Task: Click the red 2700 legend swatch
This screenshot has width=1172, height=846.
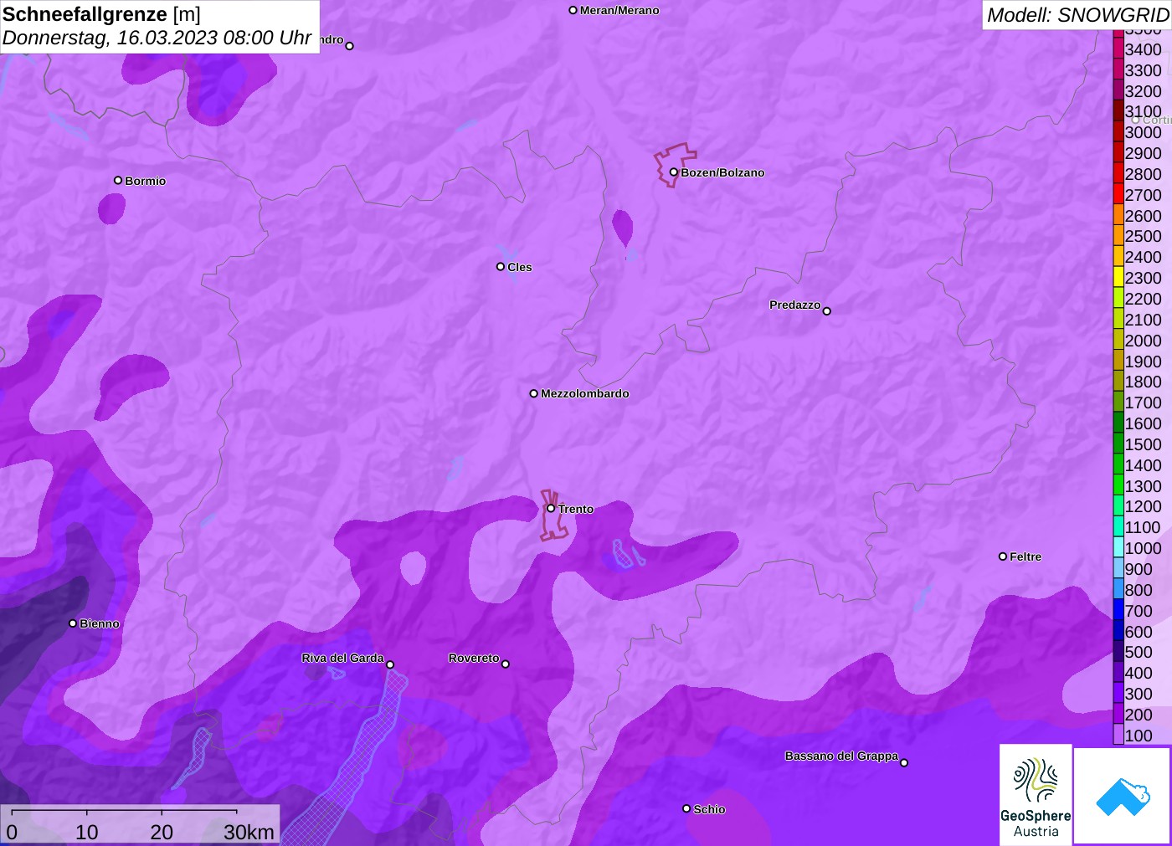Action: [1118, 194]
